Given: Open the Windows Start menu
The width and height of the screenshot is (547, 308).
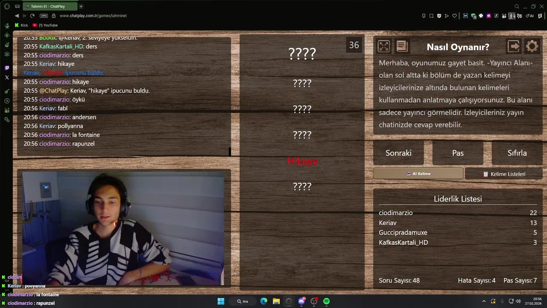Looking at the screenshot, I should coord(221,301).
